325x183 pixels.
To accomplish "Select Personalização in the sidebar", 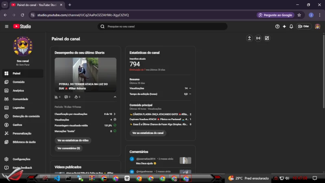I will pyautogui.click(x=22, y=133).
